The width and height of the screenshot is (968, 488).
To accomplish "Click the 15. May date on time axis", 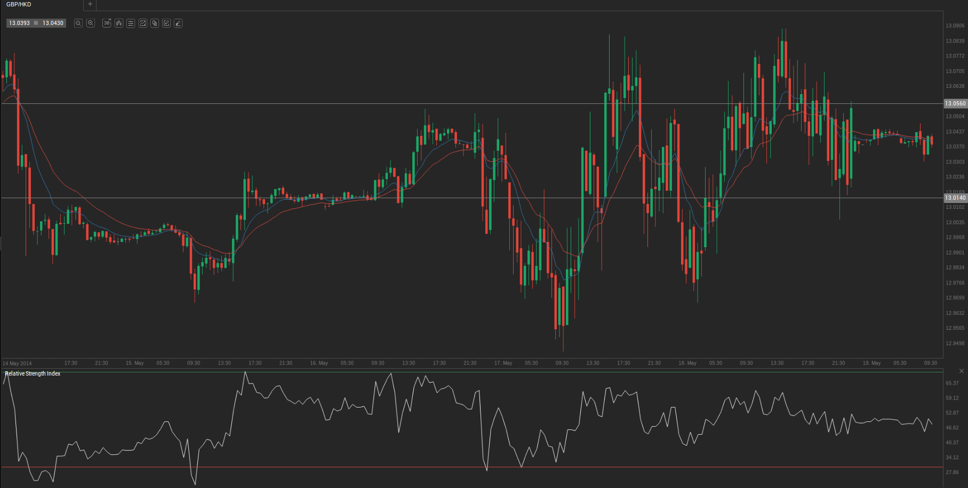I will click(x=134, y=363).
